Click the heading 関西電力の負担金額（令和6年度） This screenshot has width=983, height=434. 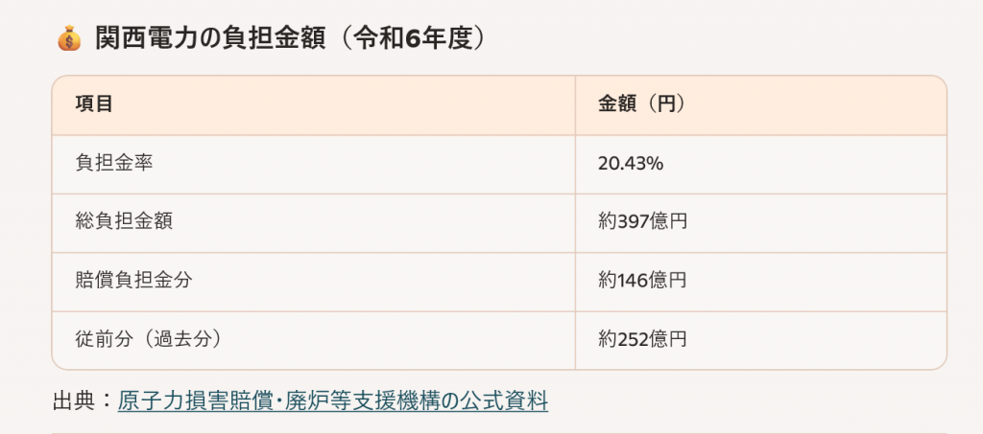click(x=291, y=38)
